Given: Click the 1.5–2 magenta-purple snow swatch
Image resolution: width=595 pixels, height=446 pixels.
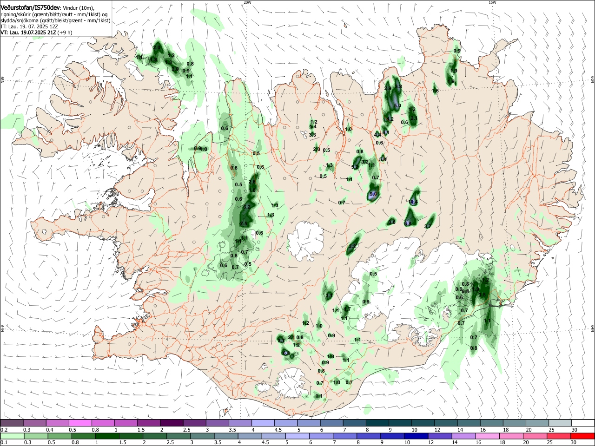Looking at the screenshot, I should (x=149, y=423).
